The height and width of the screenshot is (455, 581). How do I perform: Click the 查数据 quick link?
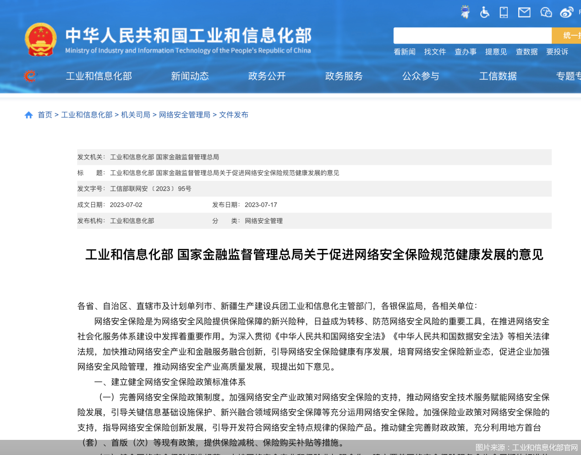pyautogui.click(x=526, y=52)
